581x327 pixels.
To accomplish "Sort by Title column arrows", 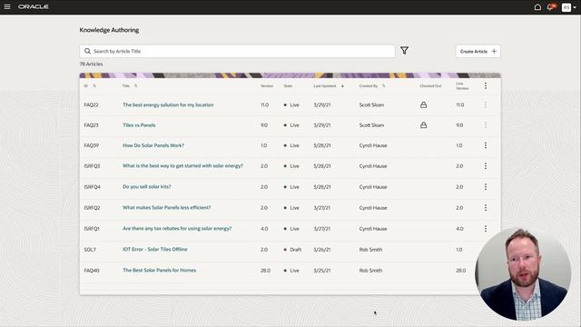I will point(135,85).
